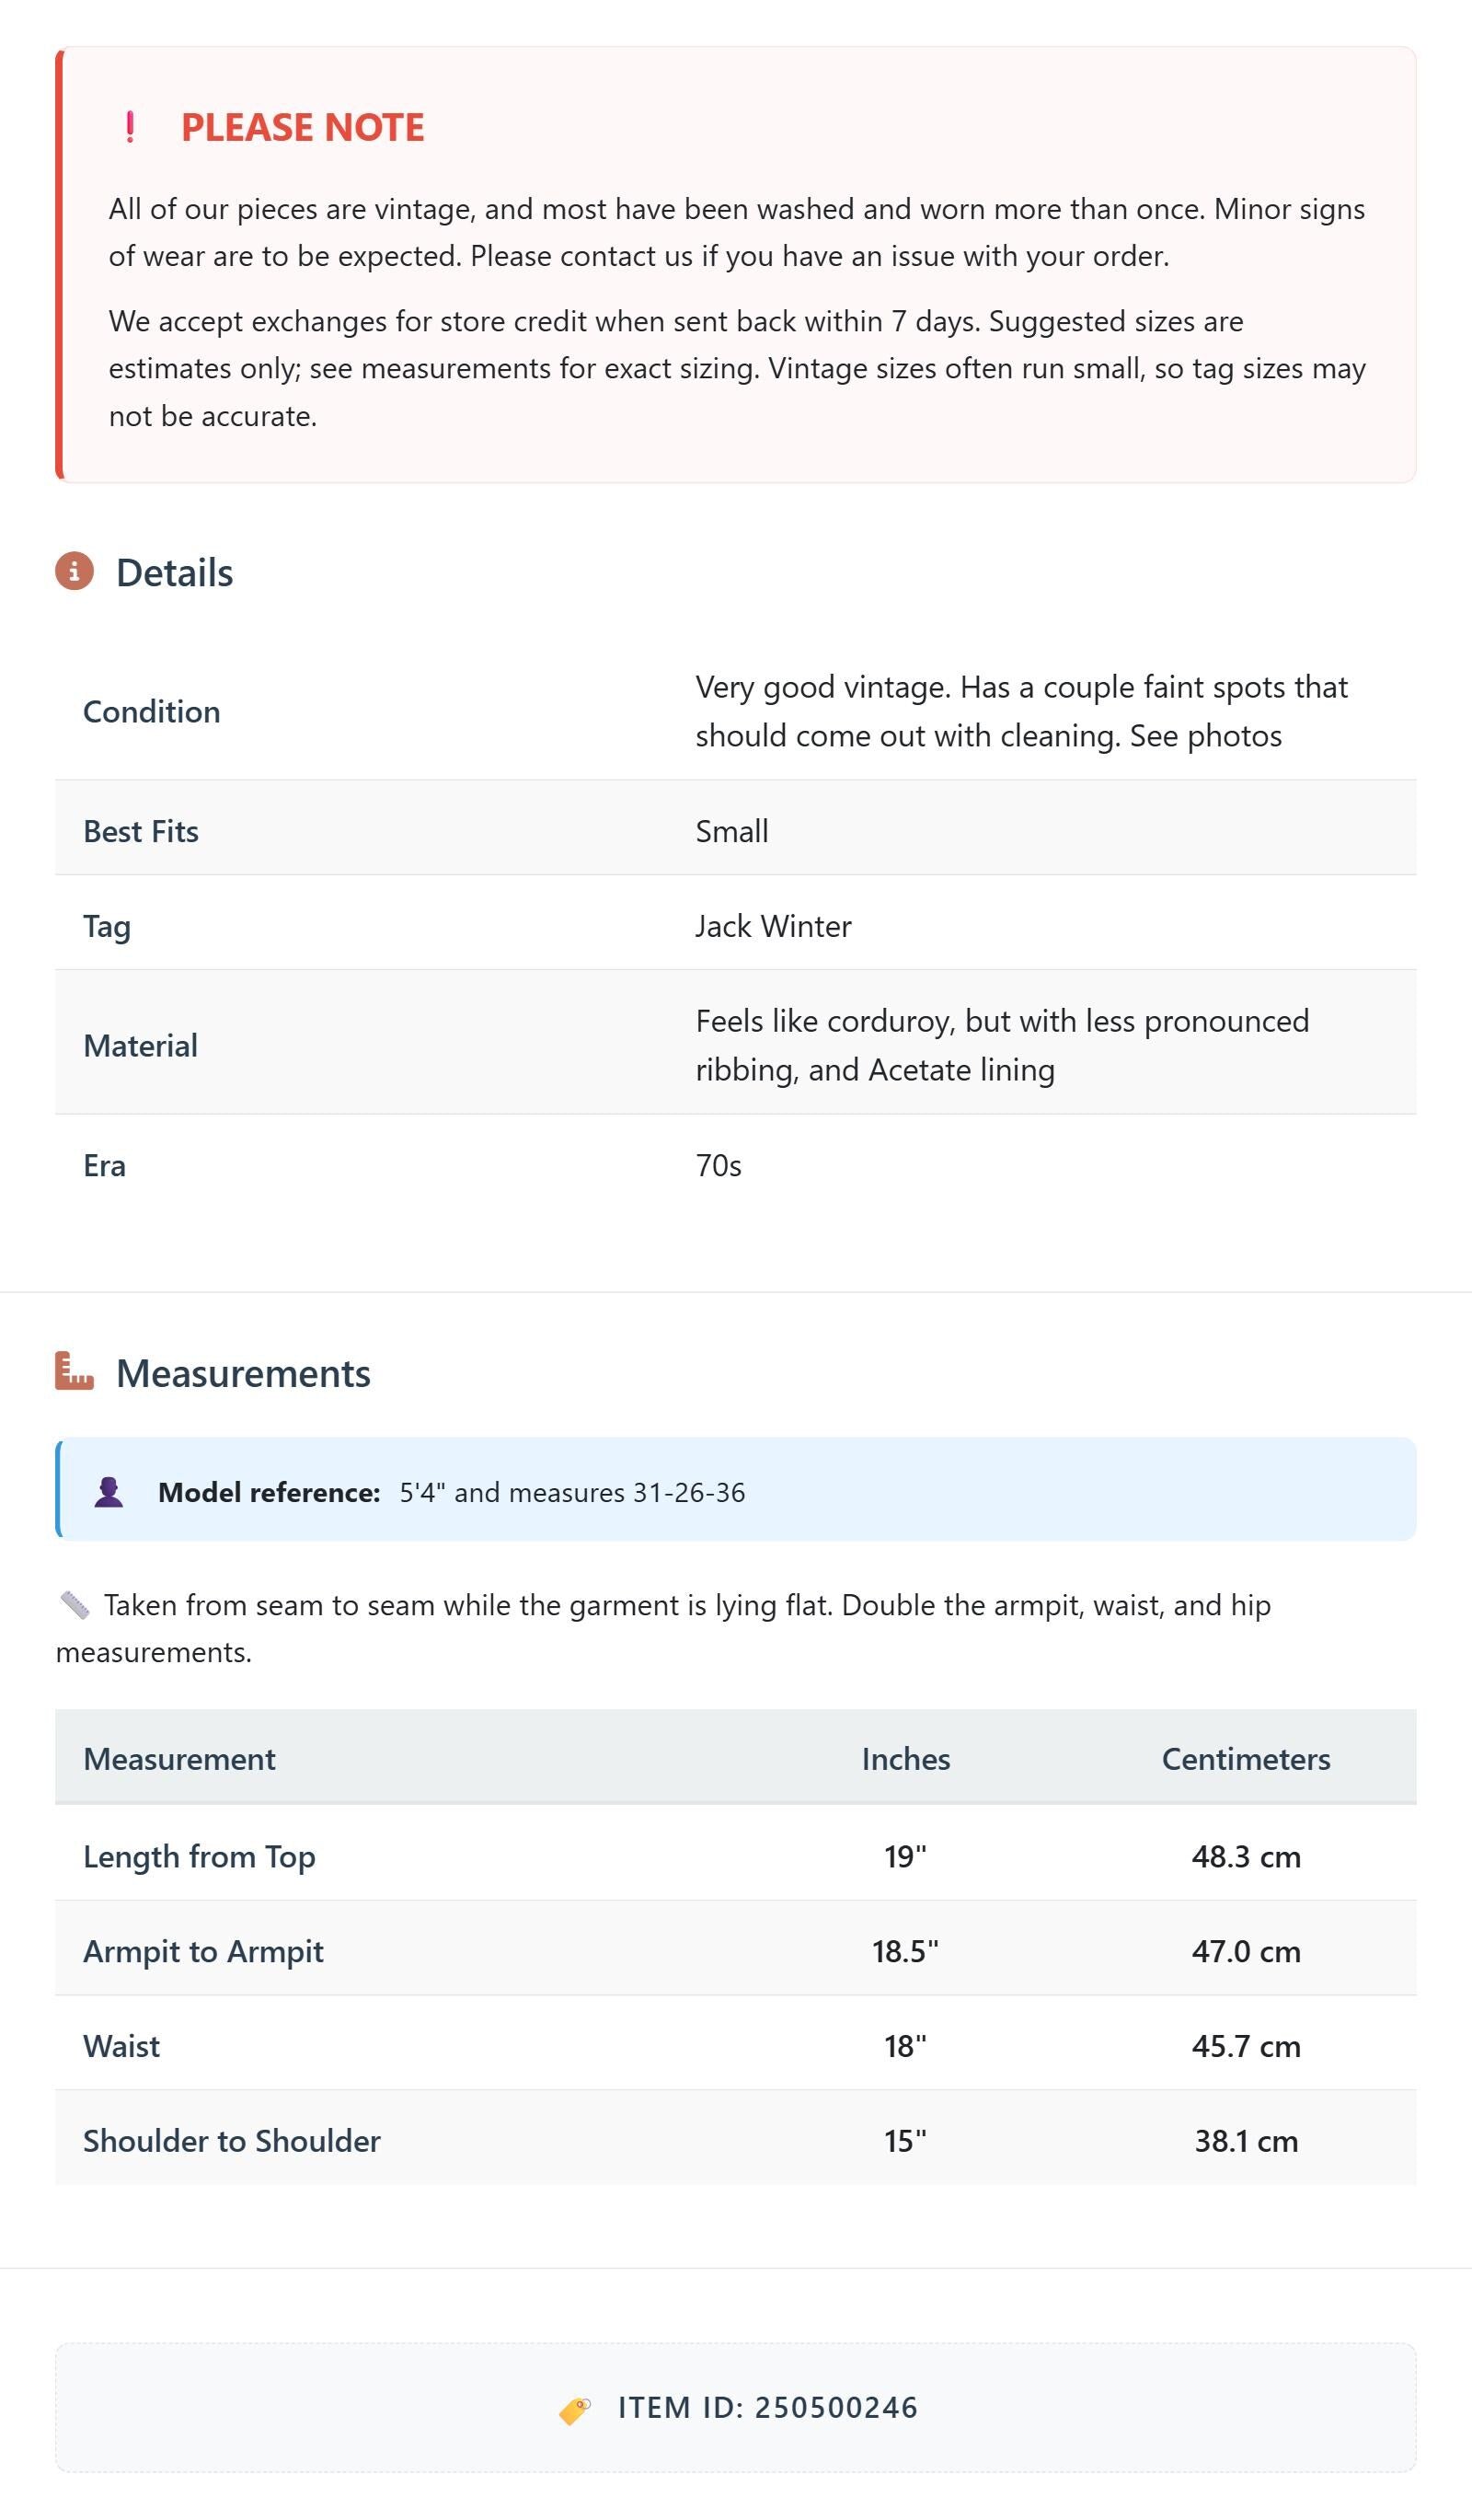Click the small ruler emoji before 'Taken from seam'

click(75, 1605)
